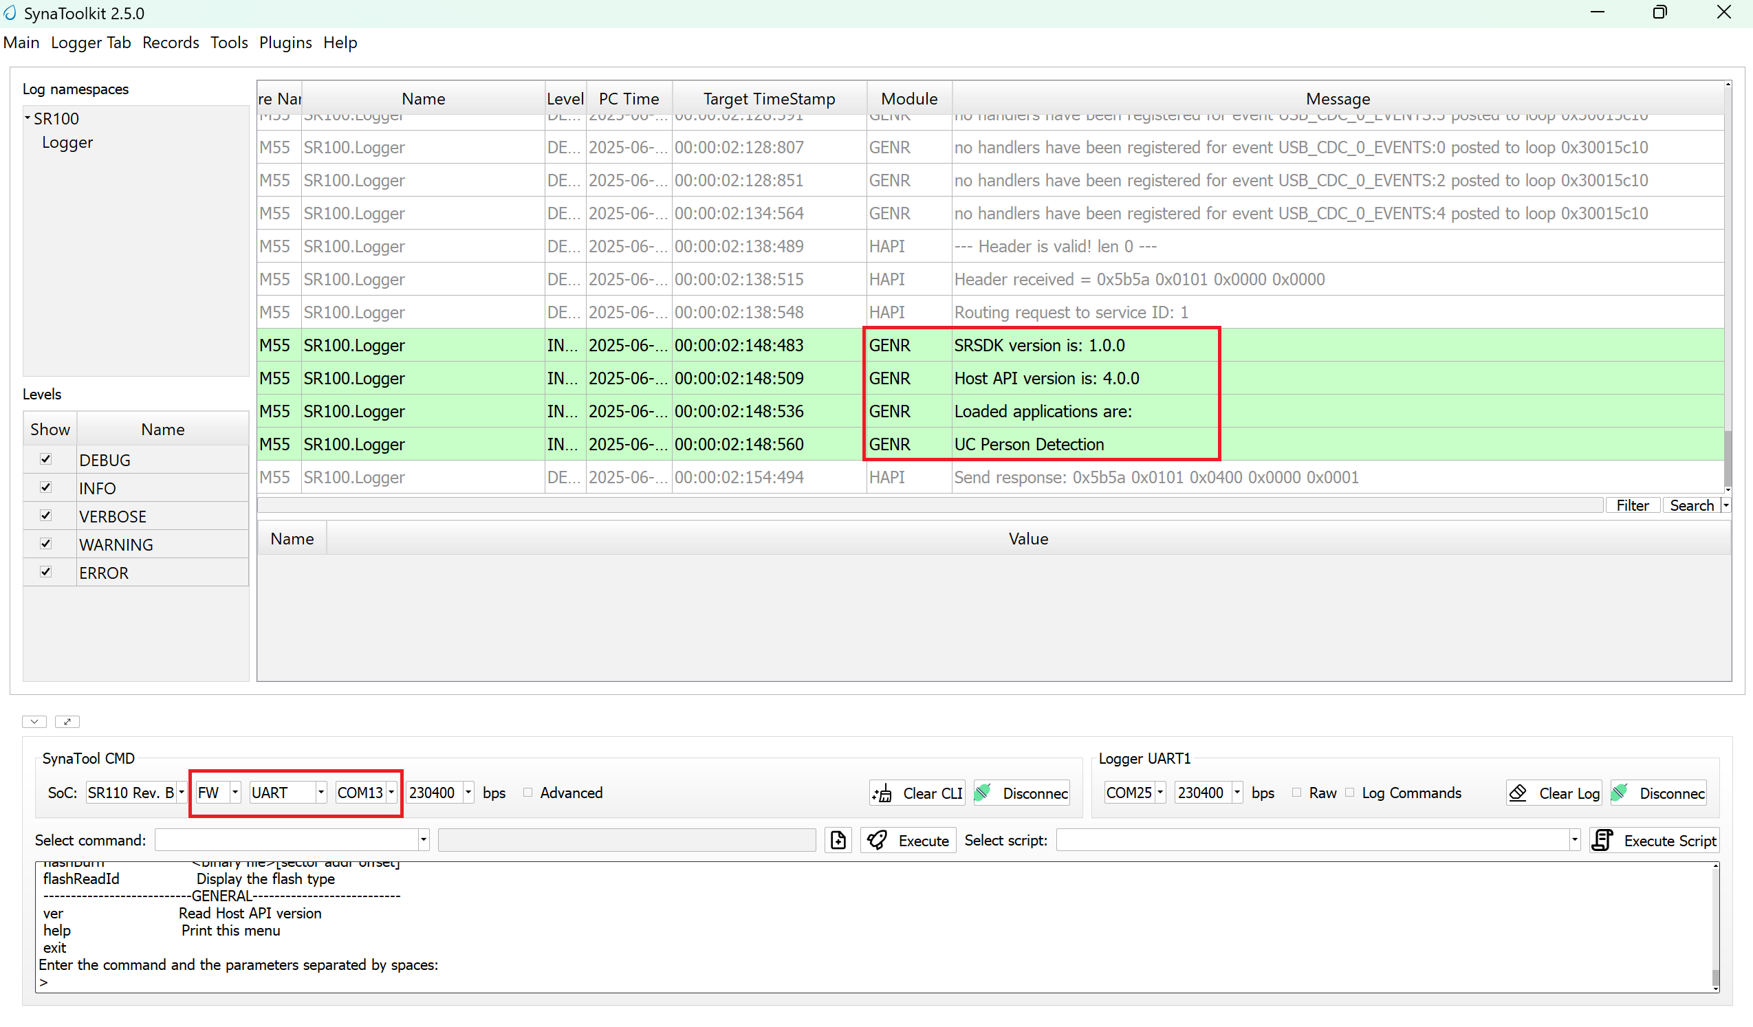Click the scroll icon beside Execute Script
The image size is (1753, 1027).
click(x=1602, y=840)
